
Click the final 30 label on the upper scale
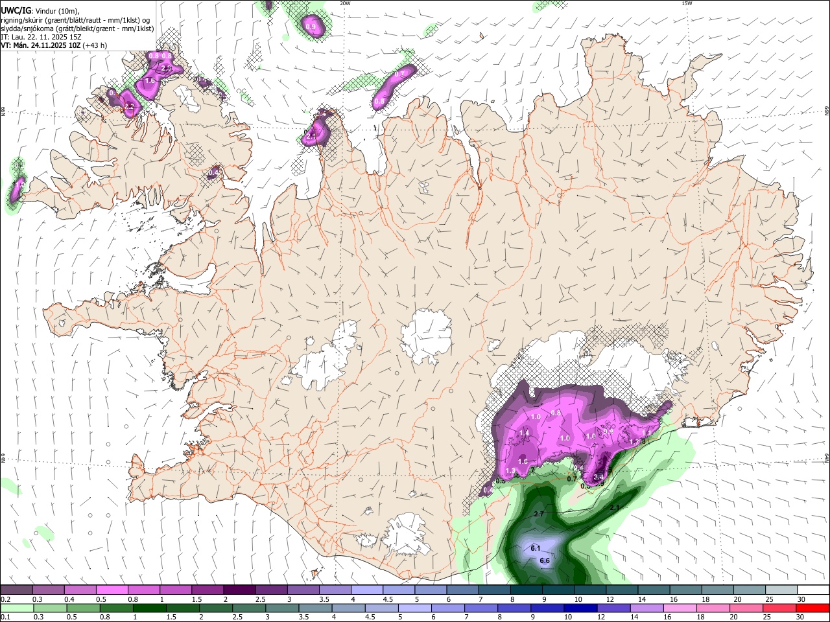801,599
